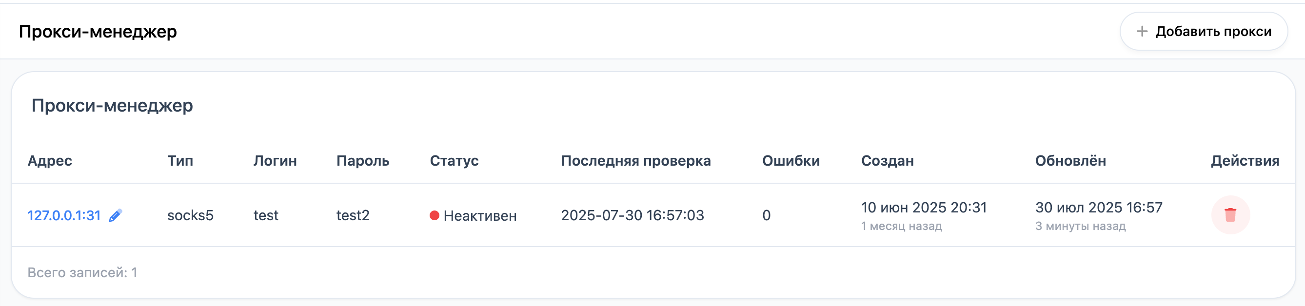Screen dimensions: 1305x306
Task: Click the Тип column header
Action: tap(180, 161)
